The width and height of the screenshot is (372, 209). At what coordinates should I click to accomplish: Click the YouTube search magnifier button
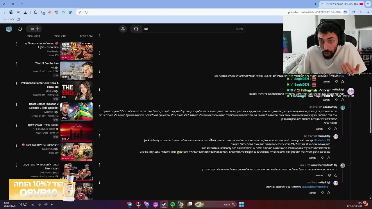pyautogui.click(x=136, y=29)
